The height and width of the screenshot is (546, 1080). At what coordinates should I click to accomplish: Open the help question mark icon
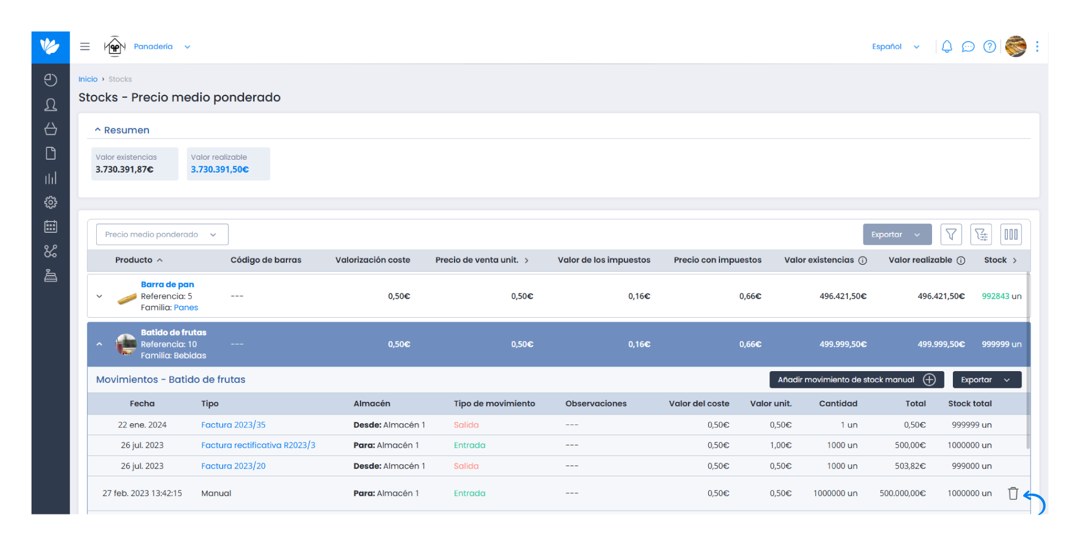[989, 47]
